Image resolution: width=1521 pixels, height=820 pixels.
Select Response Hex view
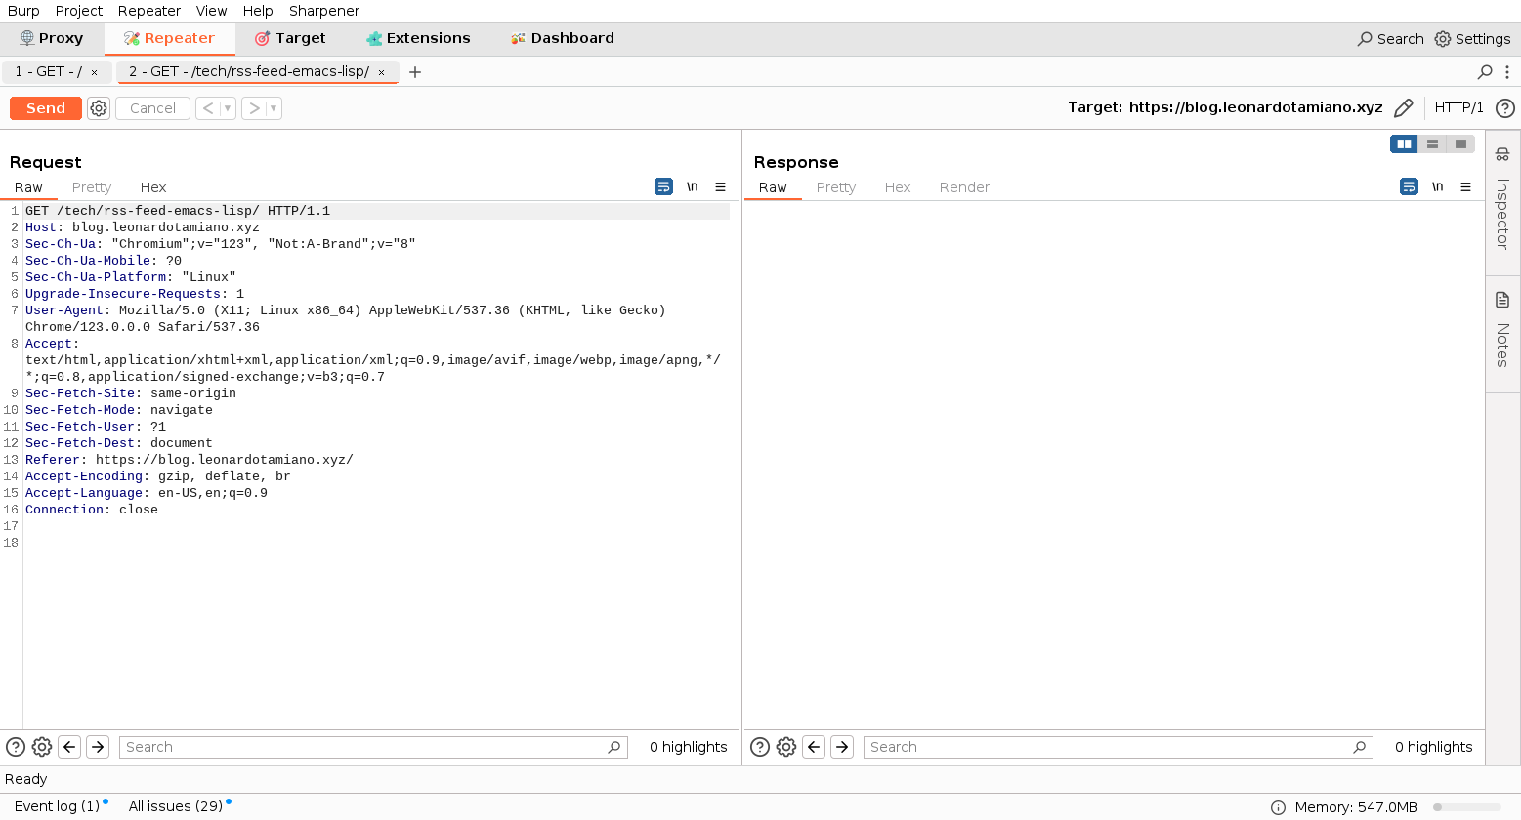[898, 187]
